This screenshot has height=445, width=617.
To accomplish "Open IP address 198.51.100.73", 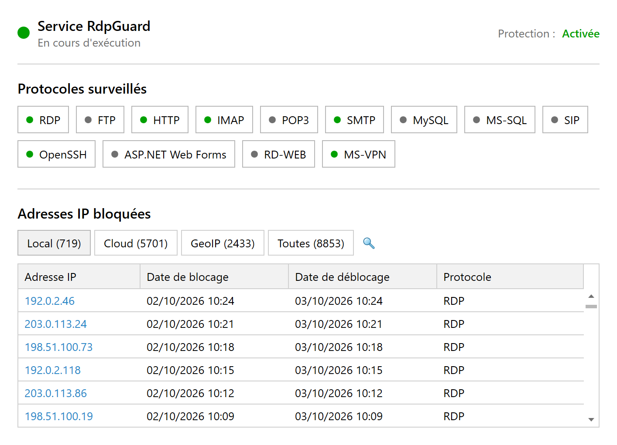I will click(x=58, y=347).
